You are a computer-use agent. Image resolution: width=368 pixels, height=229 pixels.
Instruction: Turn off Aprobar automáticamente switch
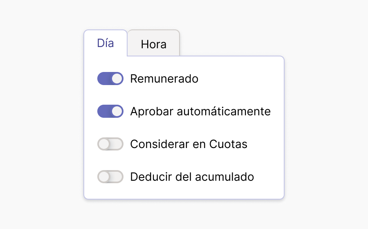[110, 111]
